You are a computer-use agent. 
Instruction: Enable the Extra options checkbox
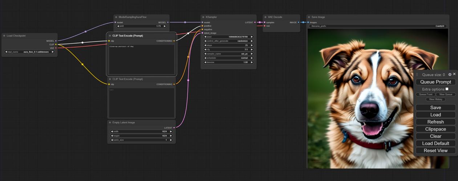[447, 89]
